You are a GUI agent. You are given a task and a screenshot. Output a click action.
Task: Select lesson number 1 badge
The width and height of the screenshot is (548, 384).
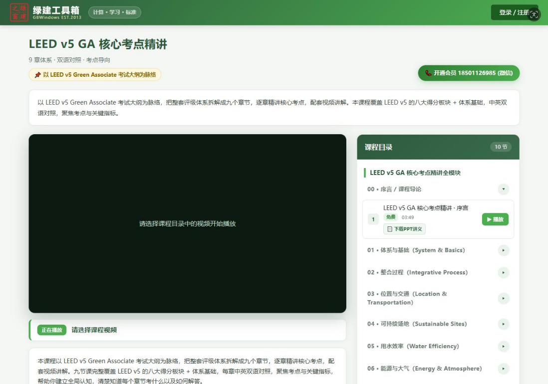(373, 219)
